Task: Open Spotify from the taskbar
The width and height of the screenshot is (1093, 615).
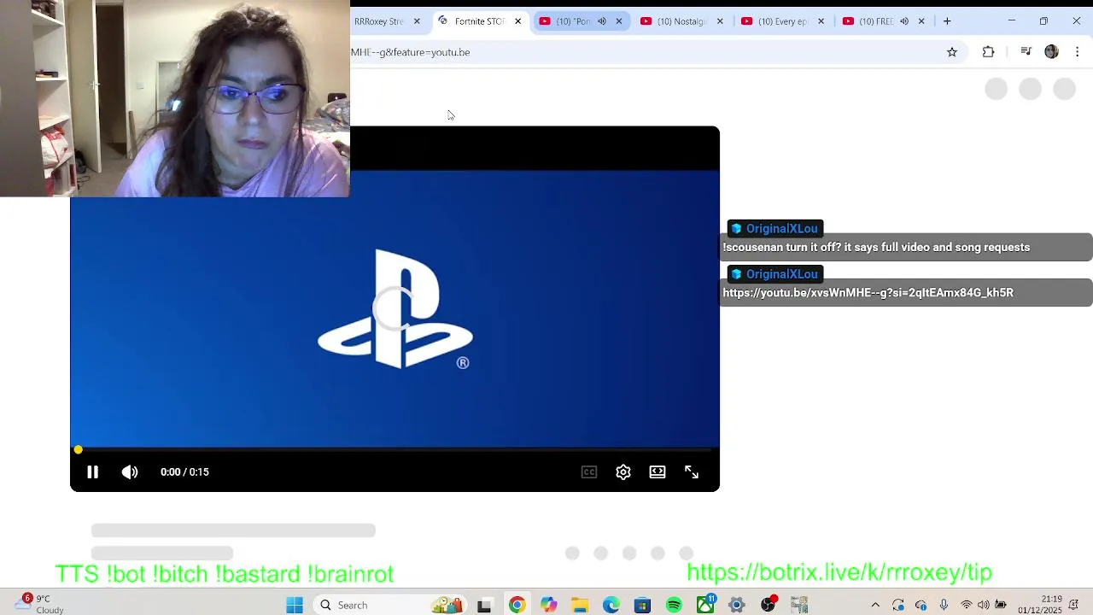Action: coord(674,605)
